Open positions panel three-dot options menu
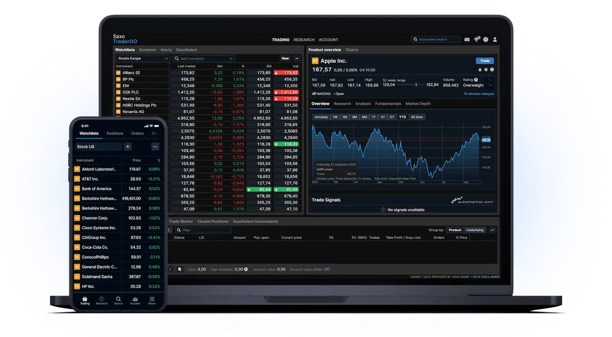The width and height of the screenshot is (612, 337). click(x=492, y=230)
